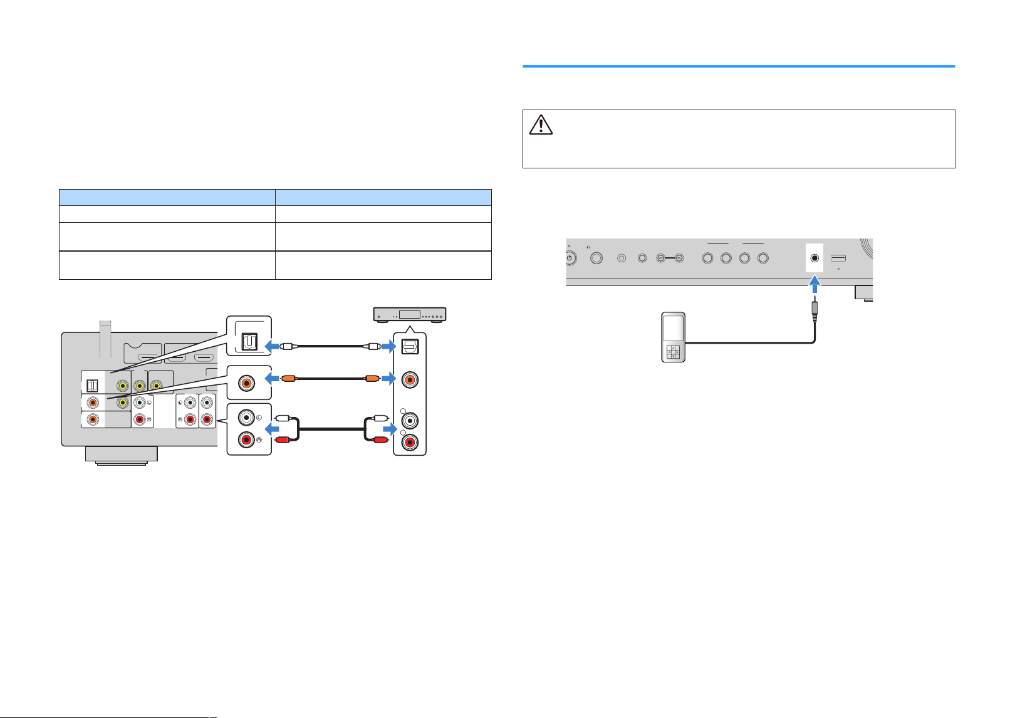Click the warning triangle caution icon
This screenshot has width=1015, height=718.
click(x=541, y=125)
